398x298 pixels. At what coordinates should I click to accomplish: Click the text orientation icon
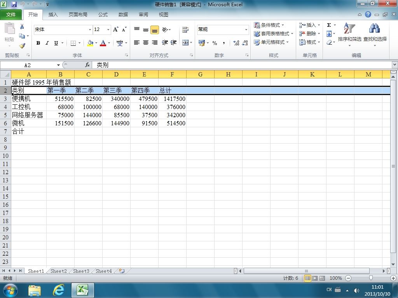[x=165, y=29]
